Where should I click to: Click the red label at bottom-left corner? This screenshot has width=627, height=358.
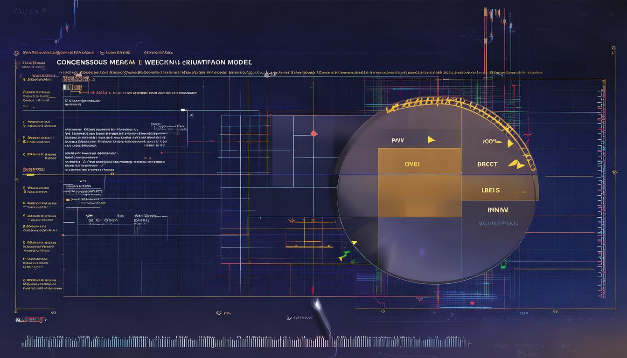32,320
